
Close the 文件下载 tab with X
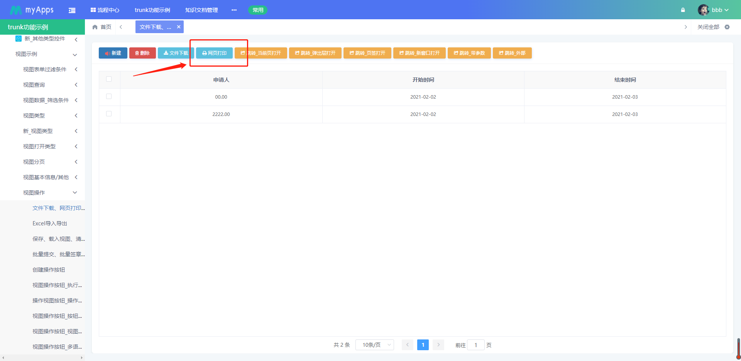(179, 27)
